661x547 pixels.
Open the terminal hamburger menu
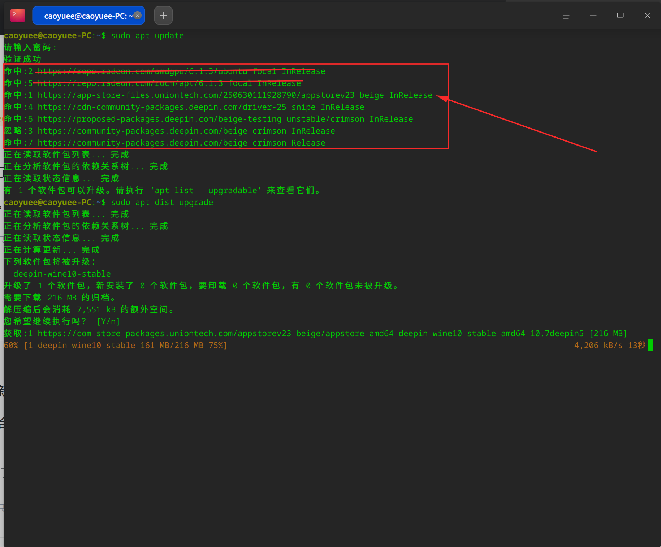(566, 16)
